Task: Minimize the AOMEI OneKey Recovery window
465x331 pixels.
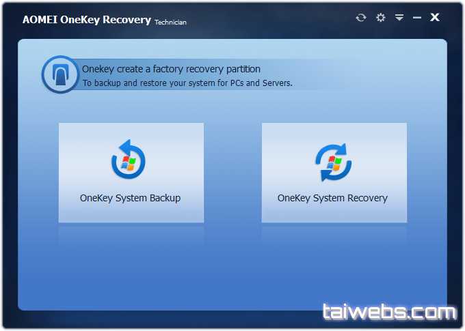Action: [417, 18]
